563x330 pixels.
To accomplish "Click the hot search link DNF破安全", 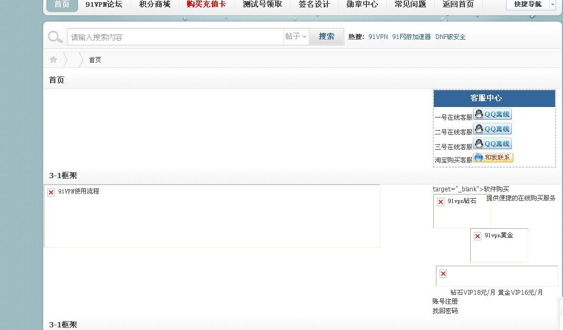I will pyautogui.click(x=451, y=36).
